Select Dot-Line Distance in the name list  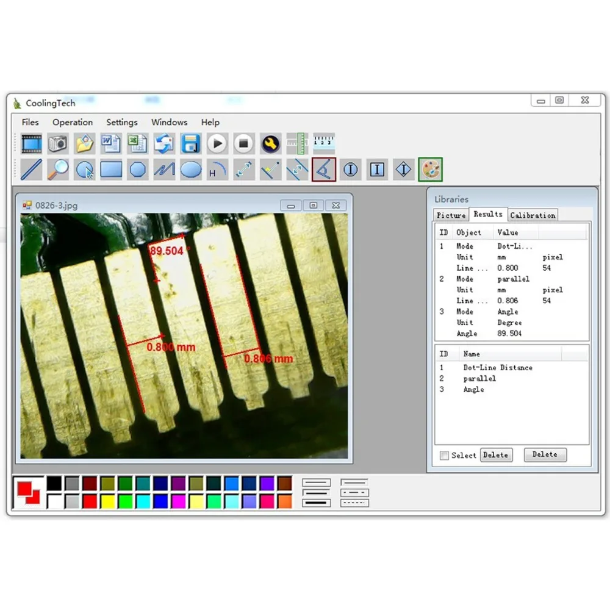(498, 368)
